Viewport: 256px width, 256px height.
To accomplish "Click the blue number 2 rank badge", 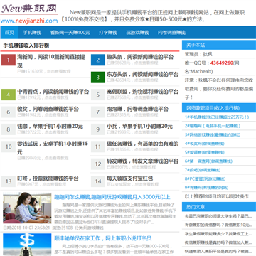I will 98,60.
